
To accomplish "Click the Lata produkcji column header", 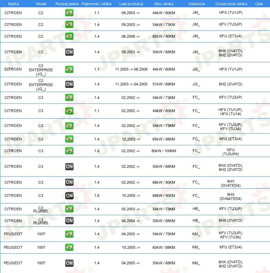I will point(131,3).
